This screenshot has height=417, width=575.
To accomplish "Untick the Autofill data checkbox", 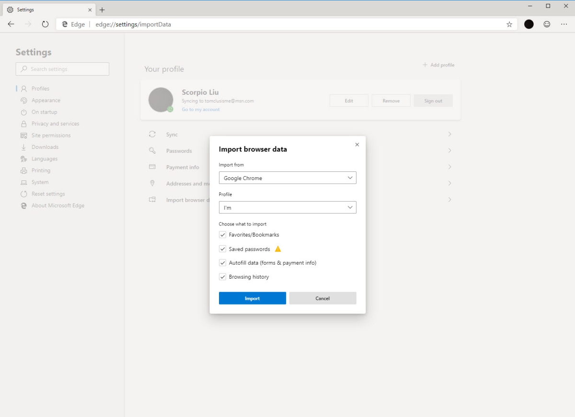I will coord(223,263).
